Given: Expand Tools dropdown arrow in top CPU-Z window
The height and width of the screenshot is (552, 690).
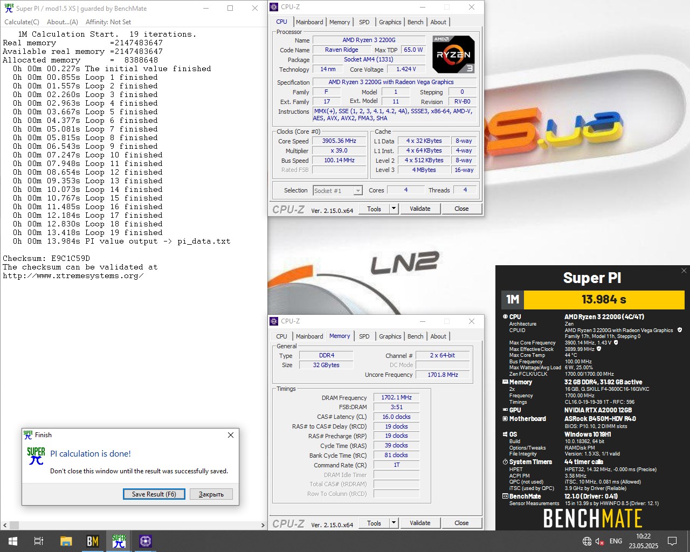Looking at the screenshot, I should point(394,209).
